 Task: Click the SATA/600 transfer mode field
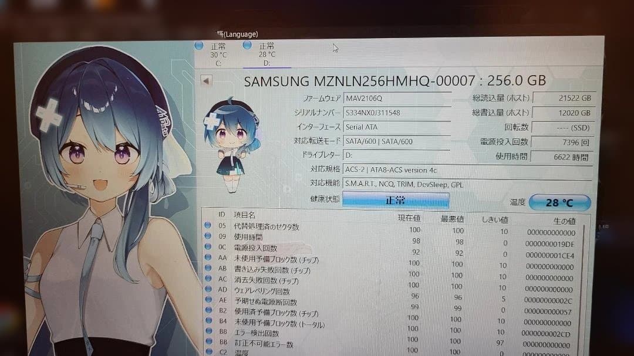pyautogui.click(x=397, y=141)
